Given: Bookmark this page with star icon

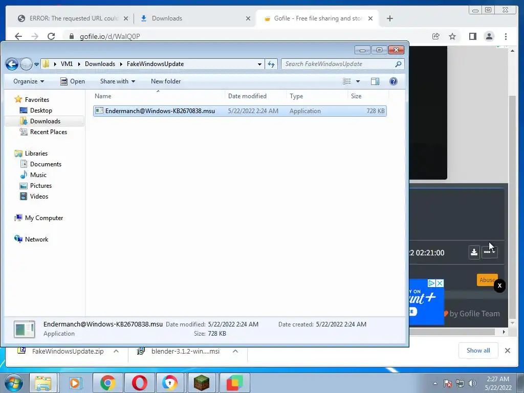Looking at the screenshot, I should [x=452, y=36].
